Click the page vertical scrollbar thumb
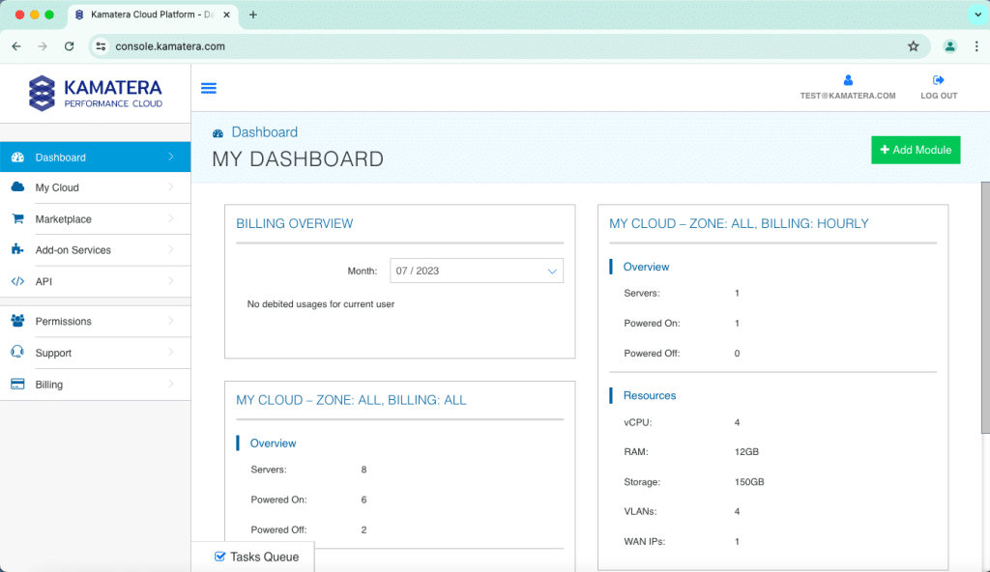This screenshot has width=990, height=572. pos(985,307)
